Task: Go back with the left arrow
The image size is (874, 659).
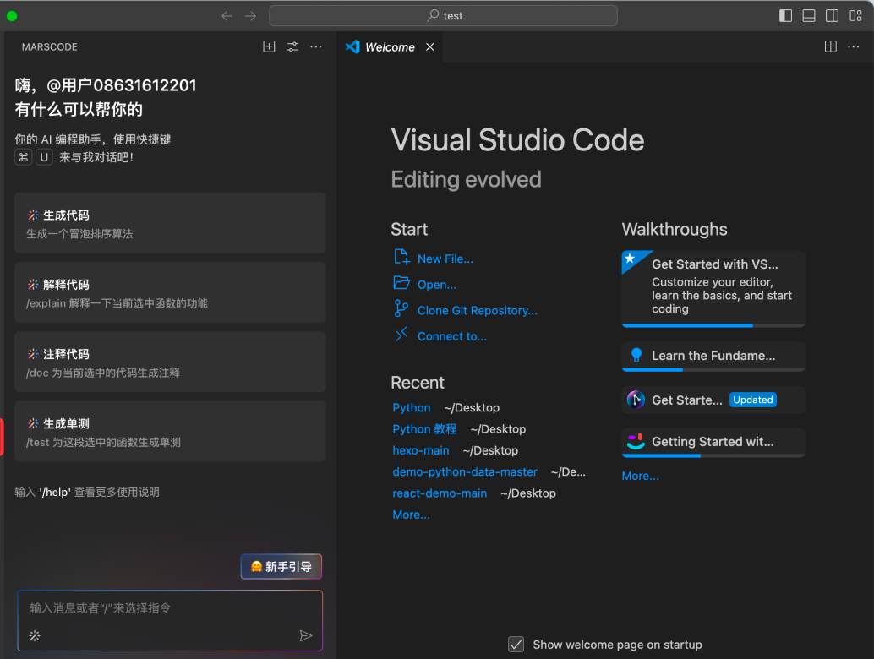Action: 227,15
